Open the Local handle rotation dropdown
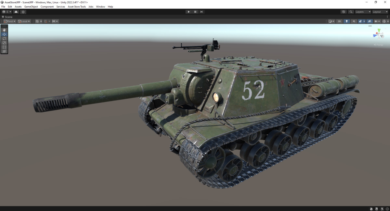390x211 pixels. coord(24,21)
